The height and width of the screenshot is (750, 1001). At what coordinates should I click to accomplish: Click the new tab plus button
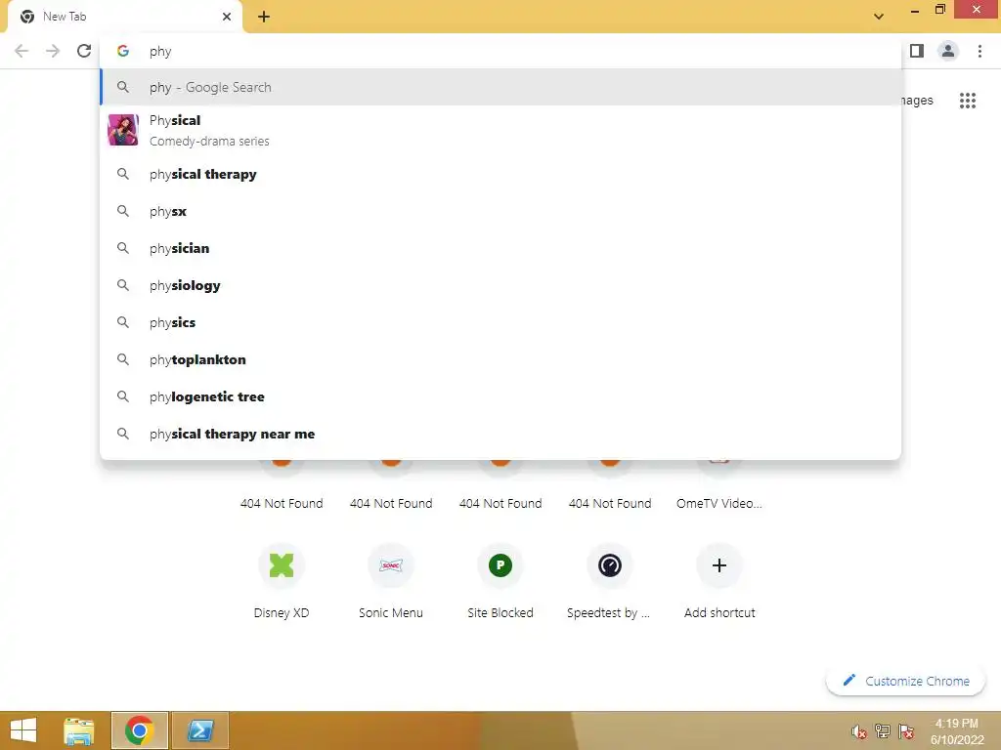264,17
